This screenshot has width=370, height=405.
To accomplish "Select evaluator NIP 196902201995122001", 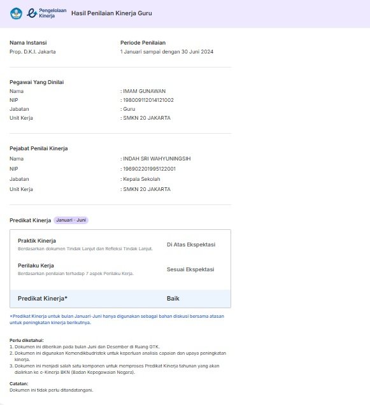I will pyautogui.click(x=150, y=169).
